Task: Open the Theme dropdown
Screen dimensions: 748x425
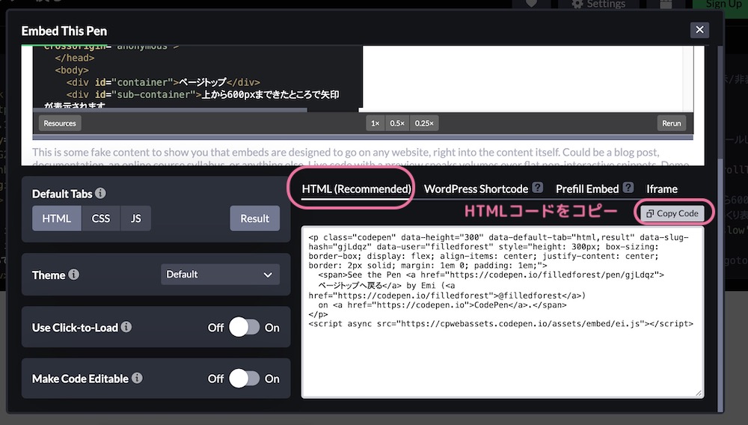Action: (x=220, y=275)
